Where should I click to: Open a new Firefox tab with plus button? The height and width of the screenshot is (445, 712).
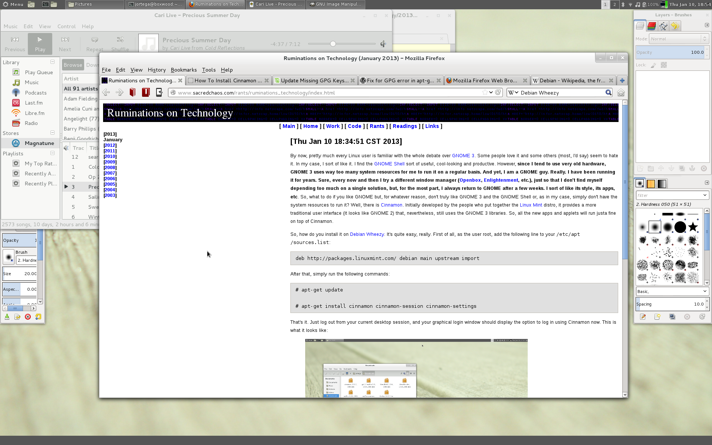pyautogui.click(x=622, y=80)
